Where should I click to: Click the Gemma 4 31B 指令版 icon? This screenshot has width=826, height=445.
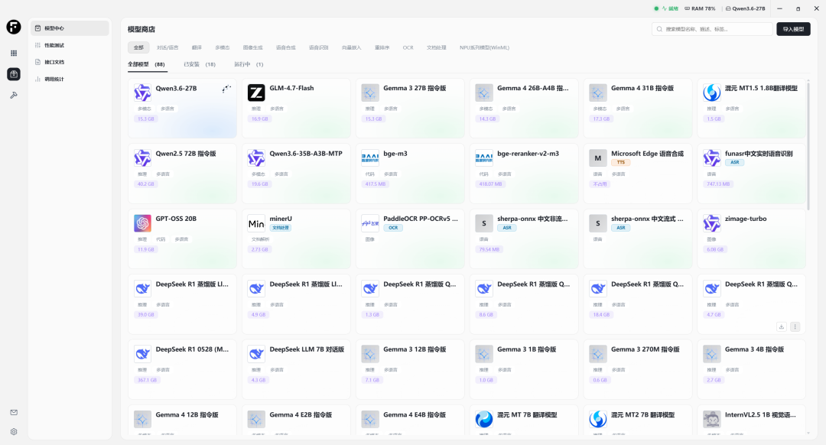tap(597, 93)
